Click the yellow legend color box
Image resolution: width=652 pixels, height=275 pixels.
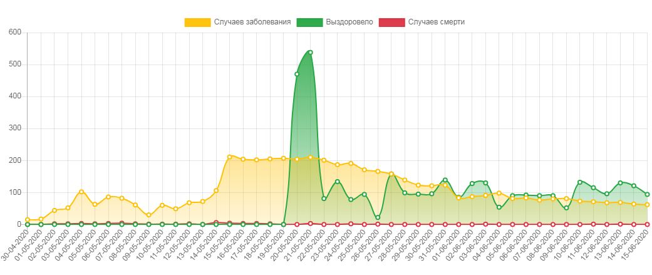pyautogui.click(x=197, y=22)
